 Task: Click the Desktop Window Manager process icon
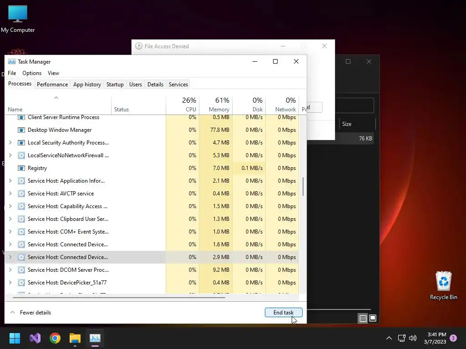coord(21,130)
